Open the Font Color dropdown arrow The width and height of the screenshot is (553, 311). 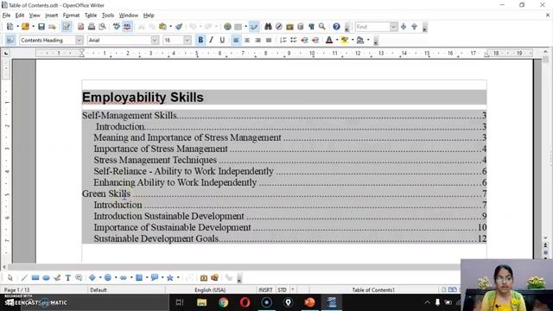pyautogui.click(x=336, y=40)
